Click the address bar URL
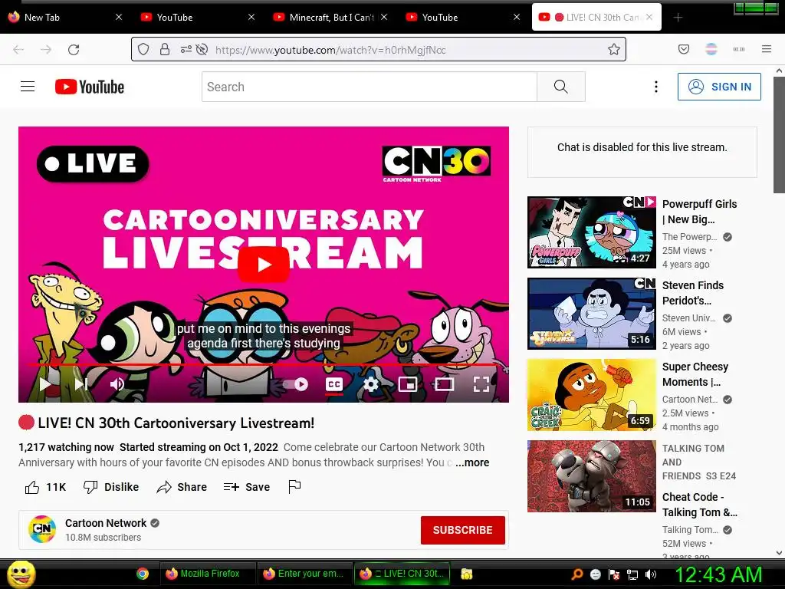Viewport: 785px width, 589px height. click(x=330, y=50)
